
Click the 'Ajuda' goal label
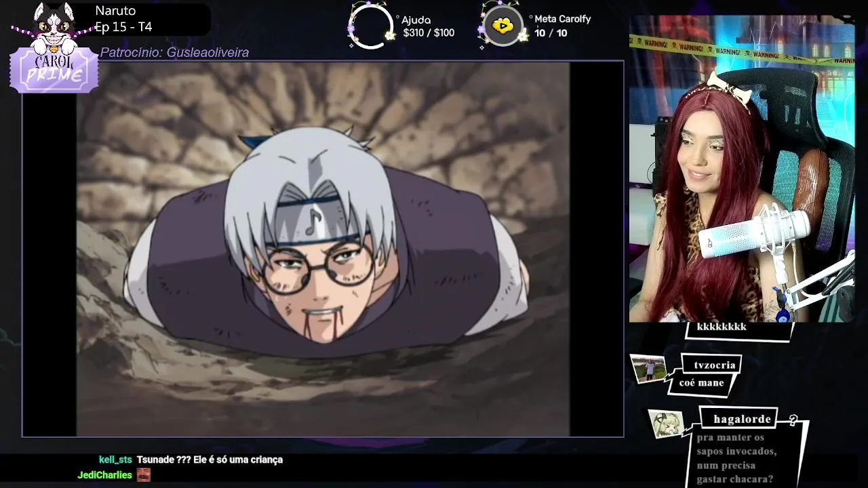pos(416,20)
